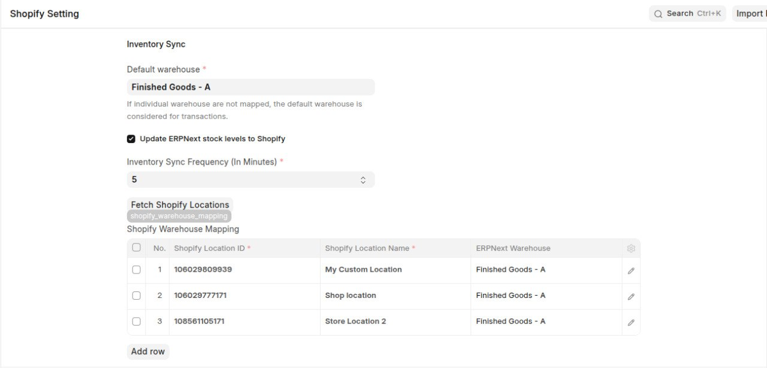Viewport: 767px width, 368px height.
Task: Edit Store Location 2 row pencil
Action: point(631,322)
